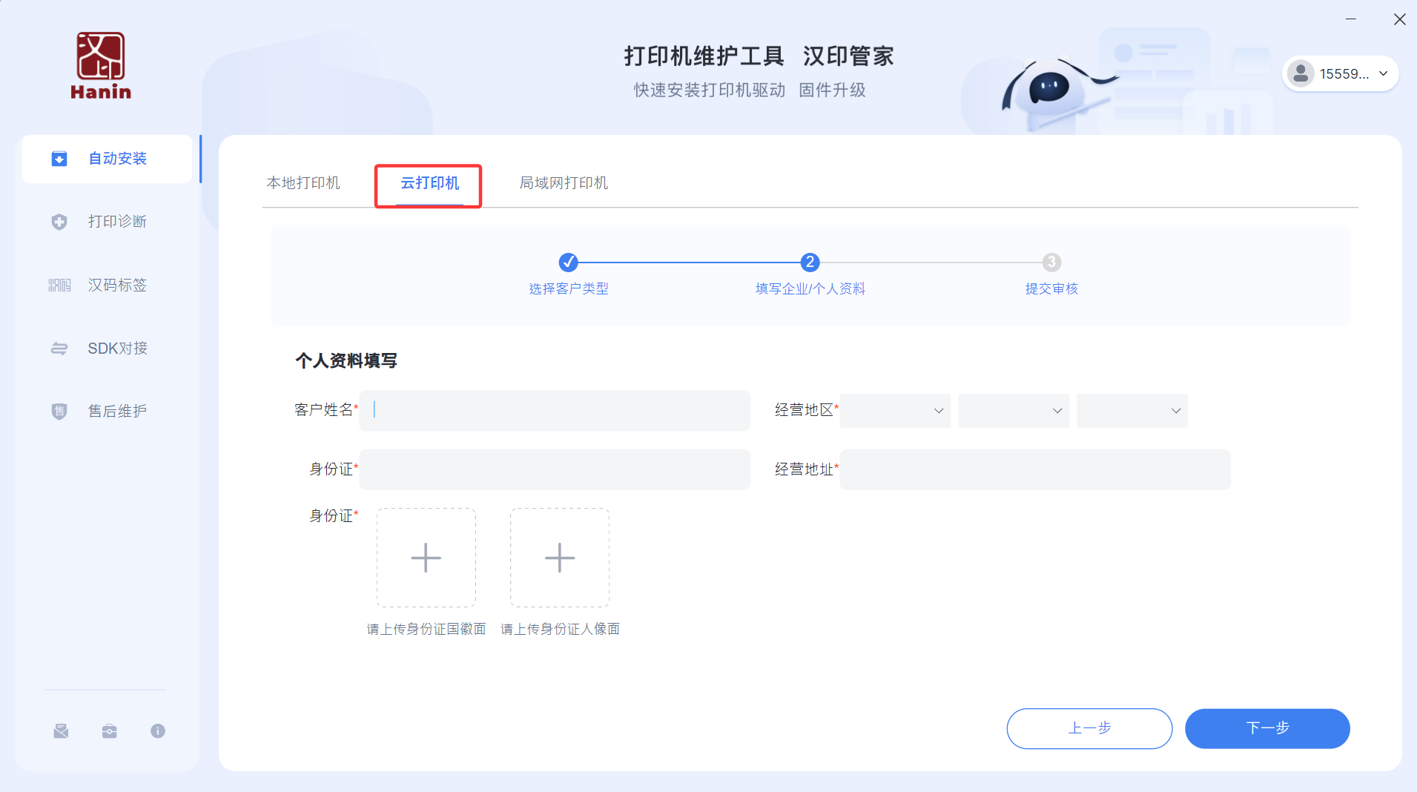Open SDK对接 from the sidebar
The height and width of the screenshot is (792, 1417).
tap(116, 348)
